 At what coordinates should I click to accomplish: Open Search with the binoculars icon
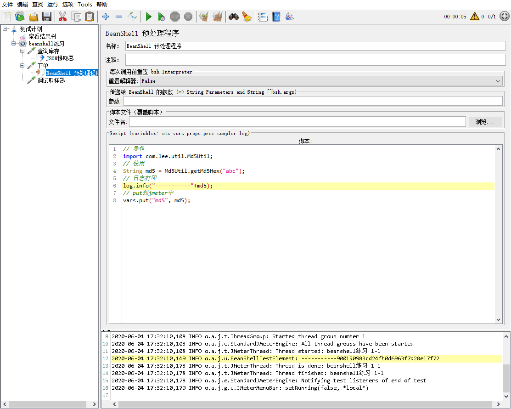(x=233, y=16)
